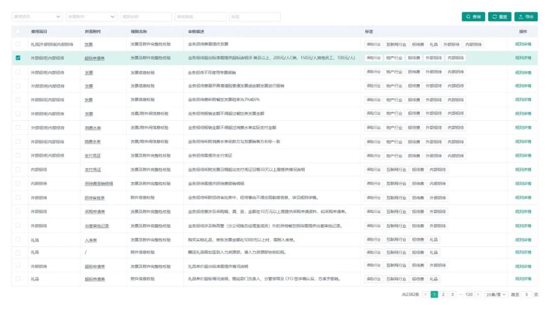Open 规则详情 for 业务招待费需提供发票 row
This screenshot has height=309, width=549.
pos(523,44)
